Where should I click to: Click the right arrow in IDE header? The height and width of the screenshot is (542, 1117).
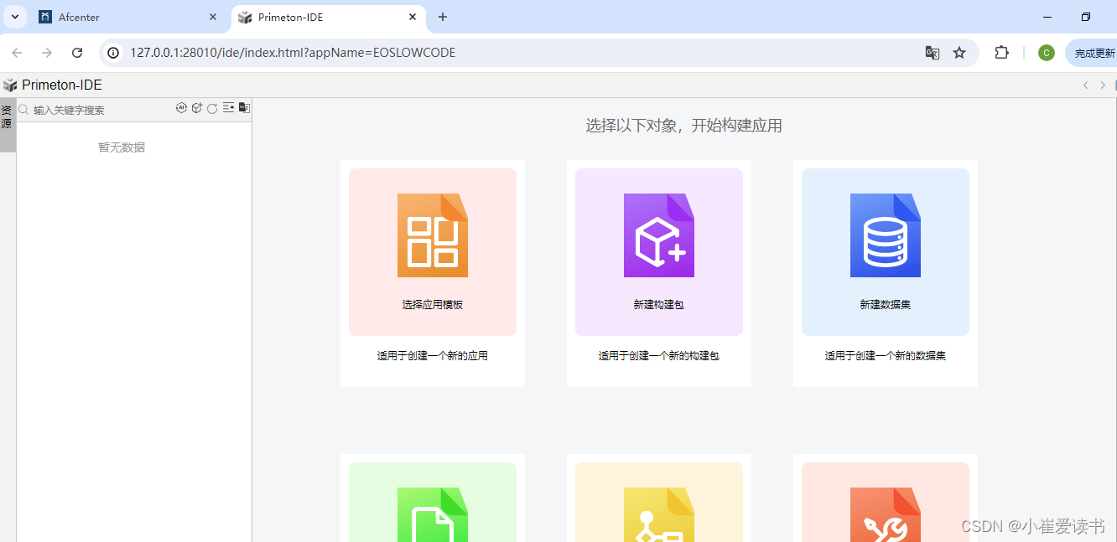1103,85
